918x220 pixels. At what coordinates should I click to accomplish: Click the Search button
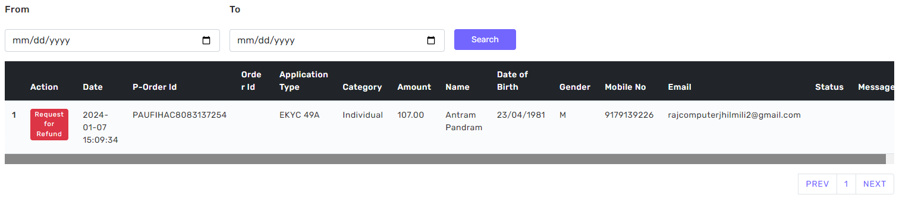click(485, 39)
